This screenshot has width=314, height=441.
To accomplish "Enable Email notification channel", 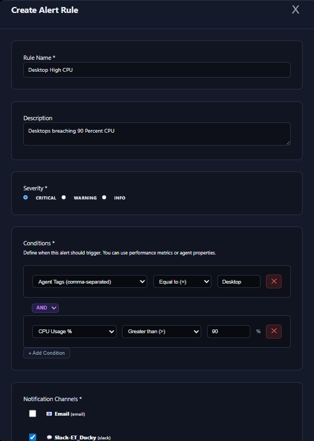I will 32,413.
